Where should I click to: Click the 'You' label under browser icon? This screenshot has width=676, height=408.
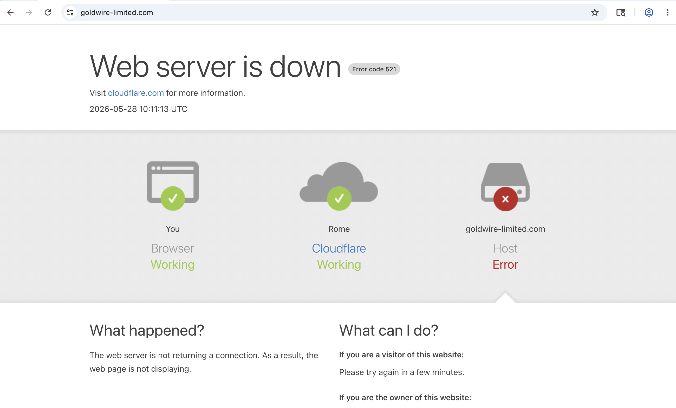pyautogui.click(x=173, y=229)
